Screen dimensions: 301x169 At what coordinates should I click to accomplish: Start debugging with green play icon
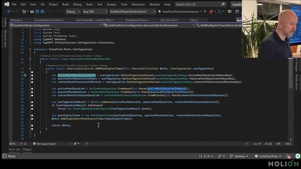pos(160,11)
